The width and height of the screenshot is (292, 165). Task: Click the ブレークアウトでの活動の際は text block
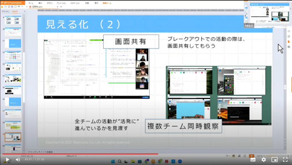206,42
